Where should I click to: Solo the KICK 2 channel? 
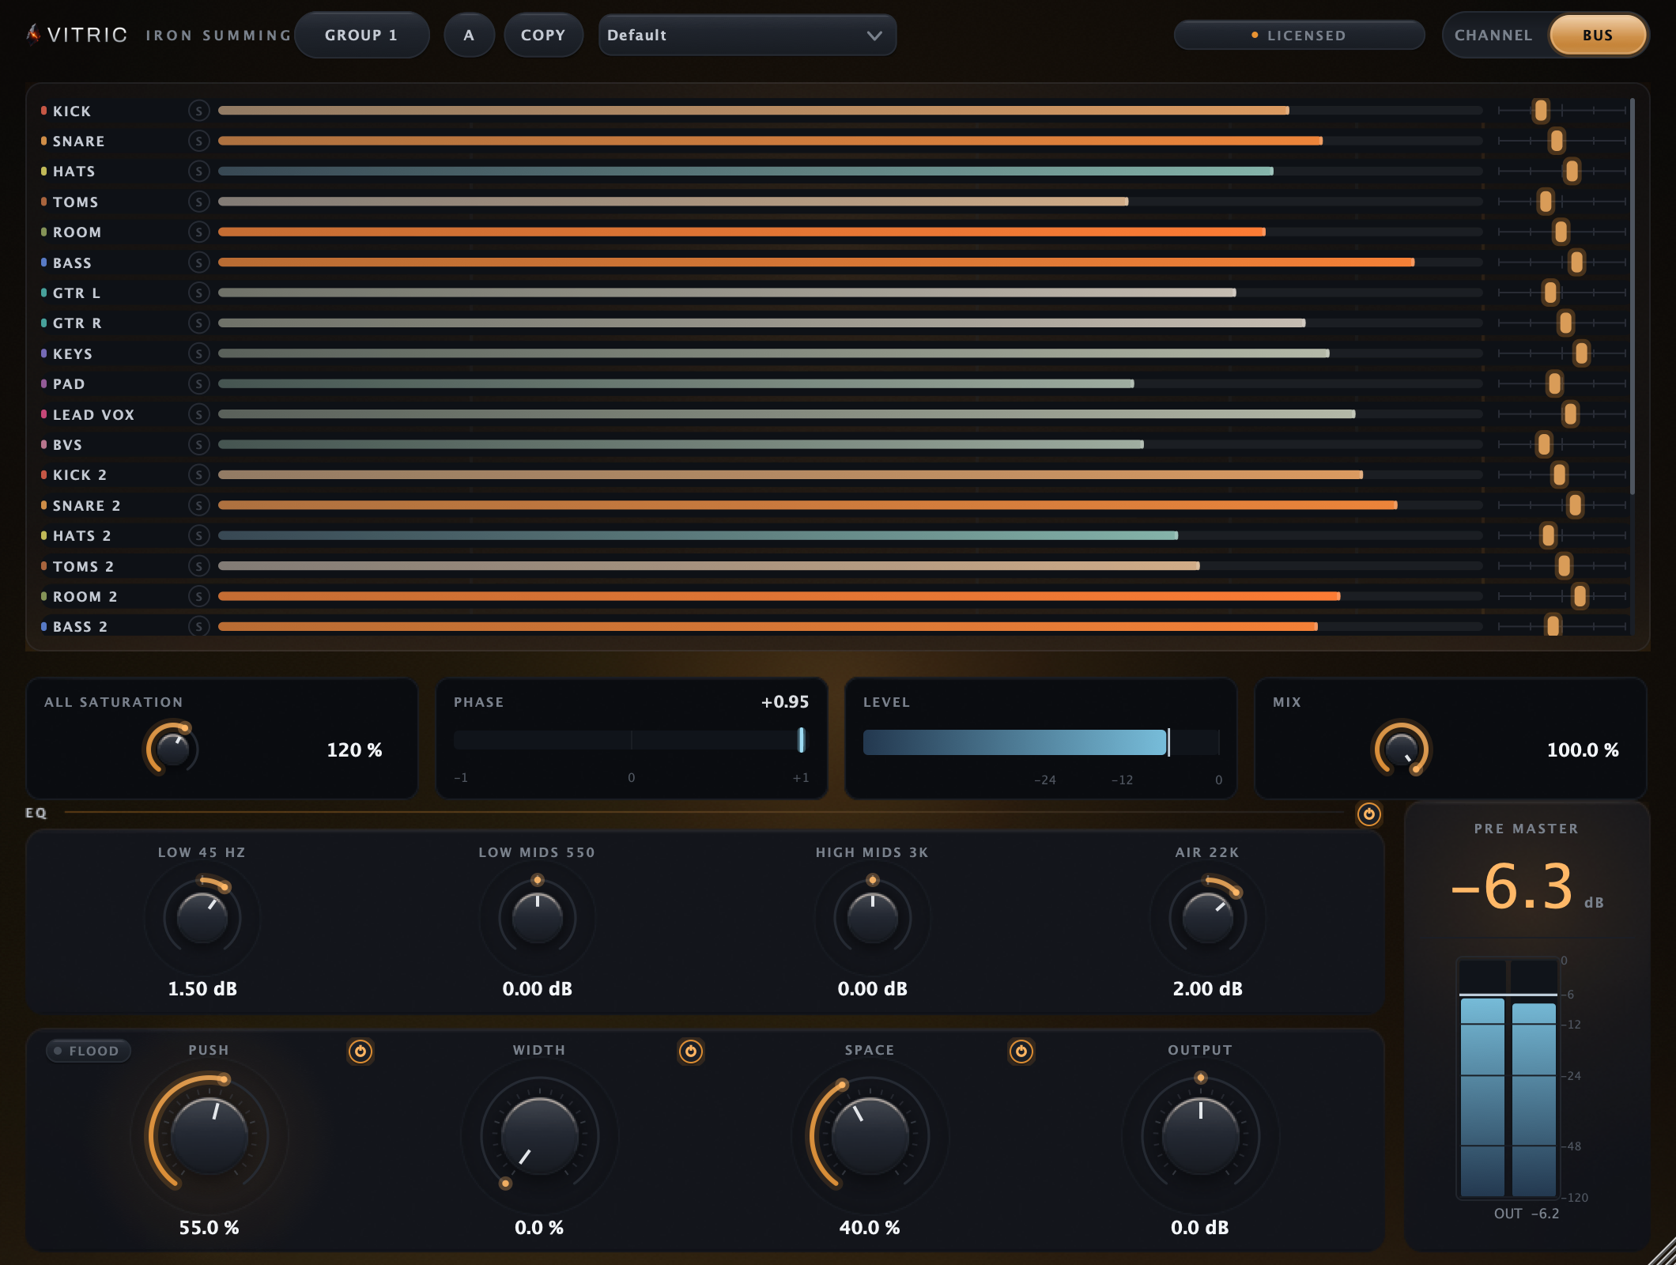pyautogui.click(x=198, y=474)
